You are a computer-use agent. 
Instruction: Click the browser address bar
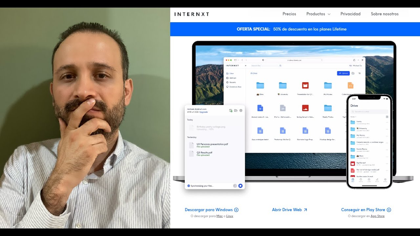click(x=294, y=60)
